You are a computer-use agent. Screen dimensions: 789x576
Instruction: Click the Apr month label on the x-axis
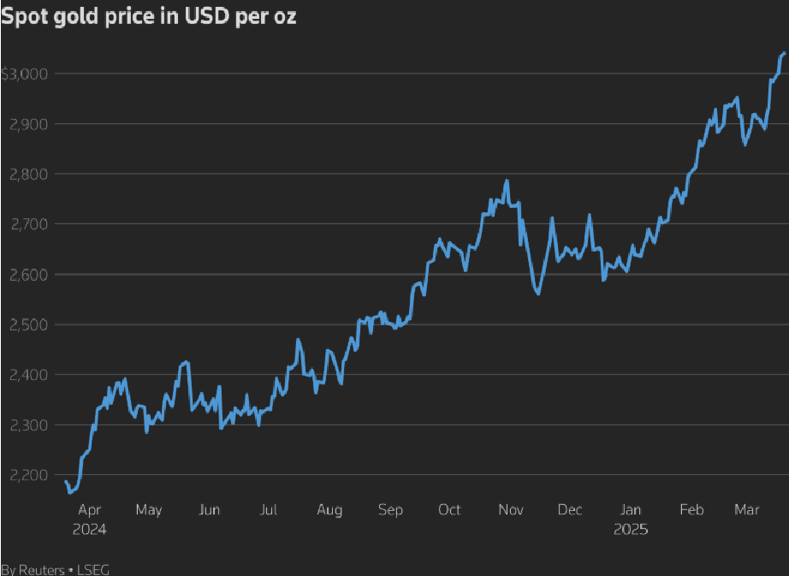89,510
